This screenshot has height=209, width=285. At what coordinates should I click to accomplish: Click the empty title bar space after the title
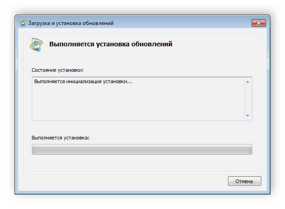point(182,23)
